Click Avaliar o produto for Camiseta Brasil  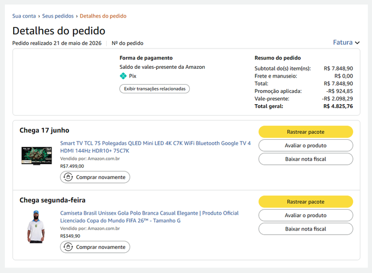306,215
